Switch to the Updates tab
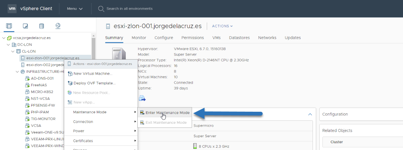This screenshot has height=150, width=403. click(293, 38)
